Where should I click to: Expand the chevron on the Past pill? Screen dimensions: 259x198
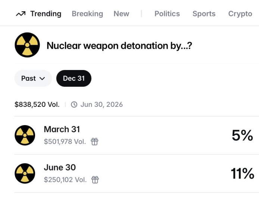pos(42,79)
